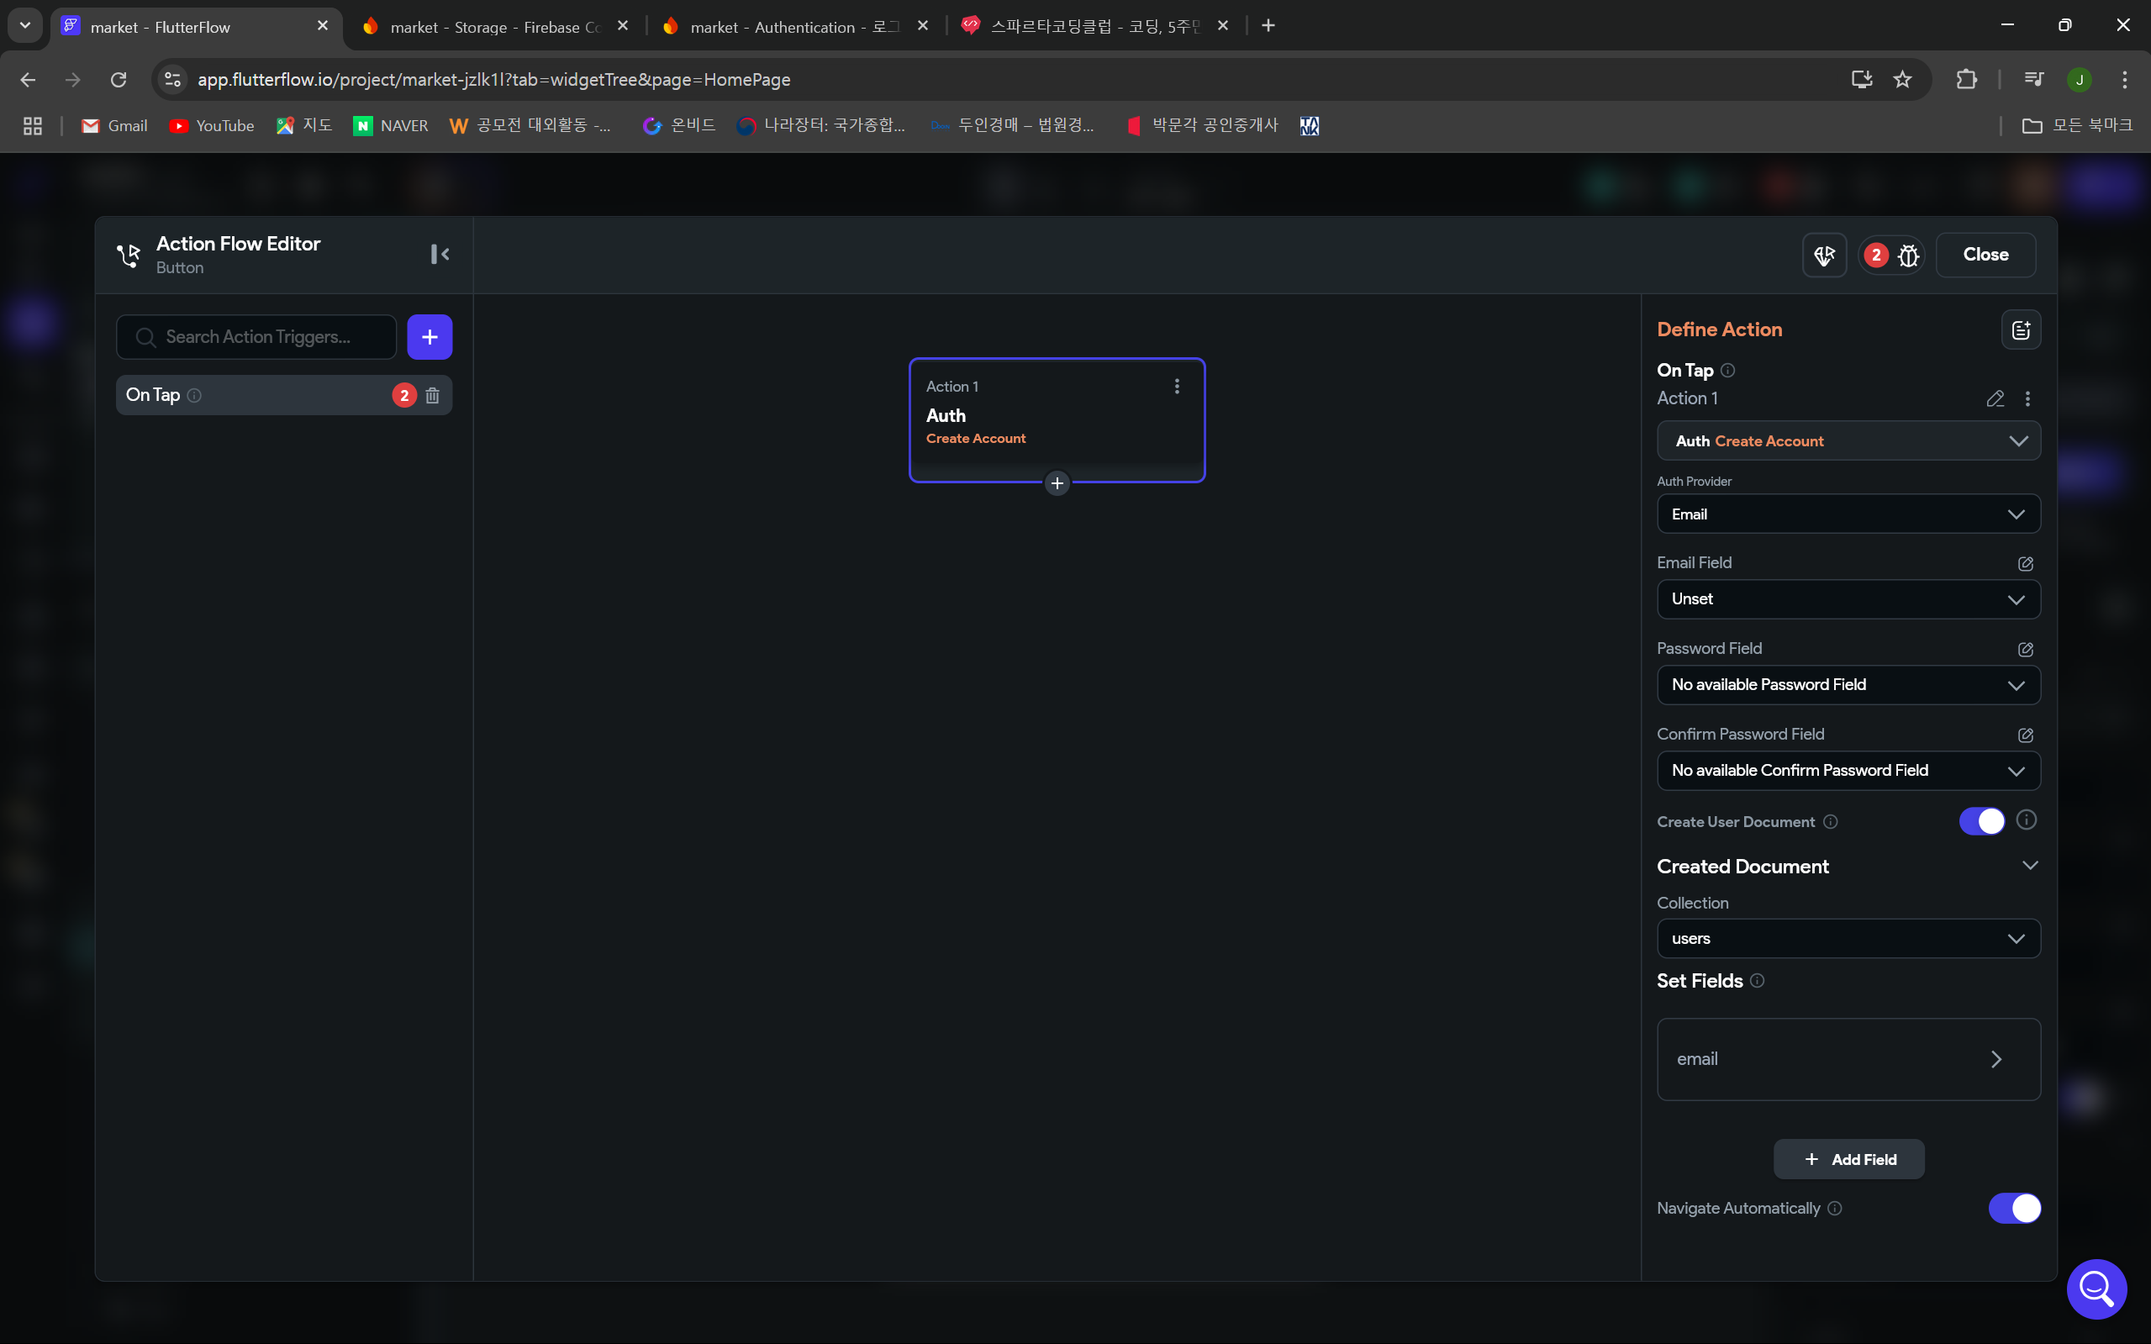Click the browser address bar URL
This screenshot has width=2151, height=1344.
[493, 80]
